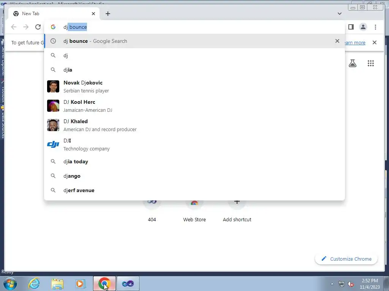Click the browser Forward arrow
The width and height of the screenshot is (389, 291).
pyautogui.click(x=26, y=27)
